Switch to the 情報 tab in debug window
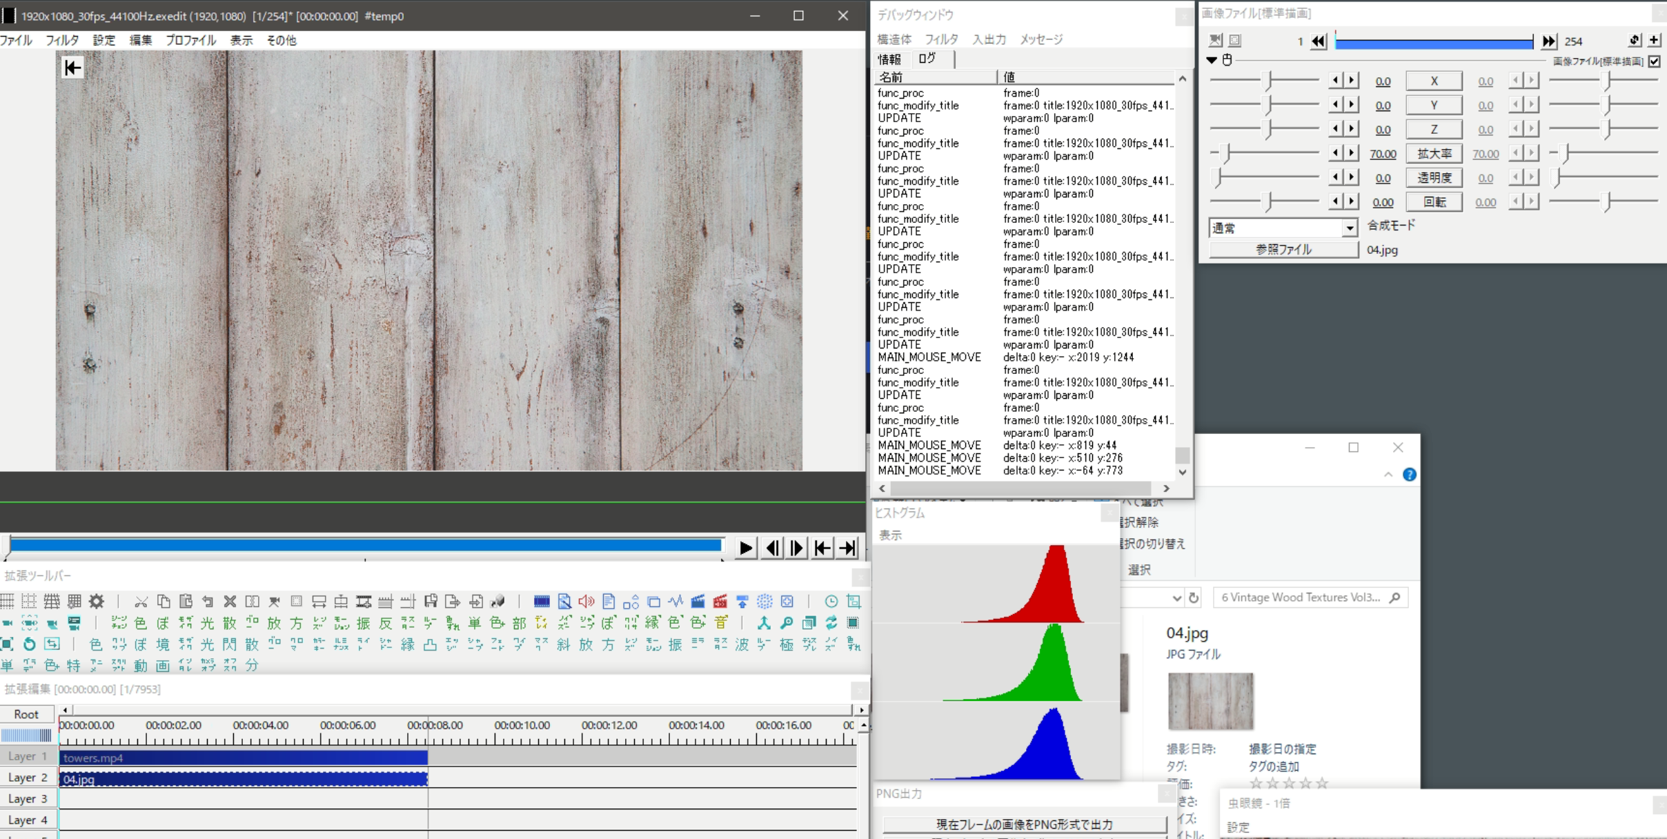 click(x=889, y=59)
